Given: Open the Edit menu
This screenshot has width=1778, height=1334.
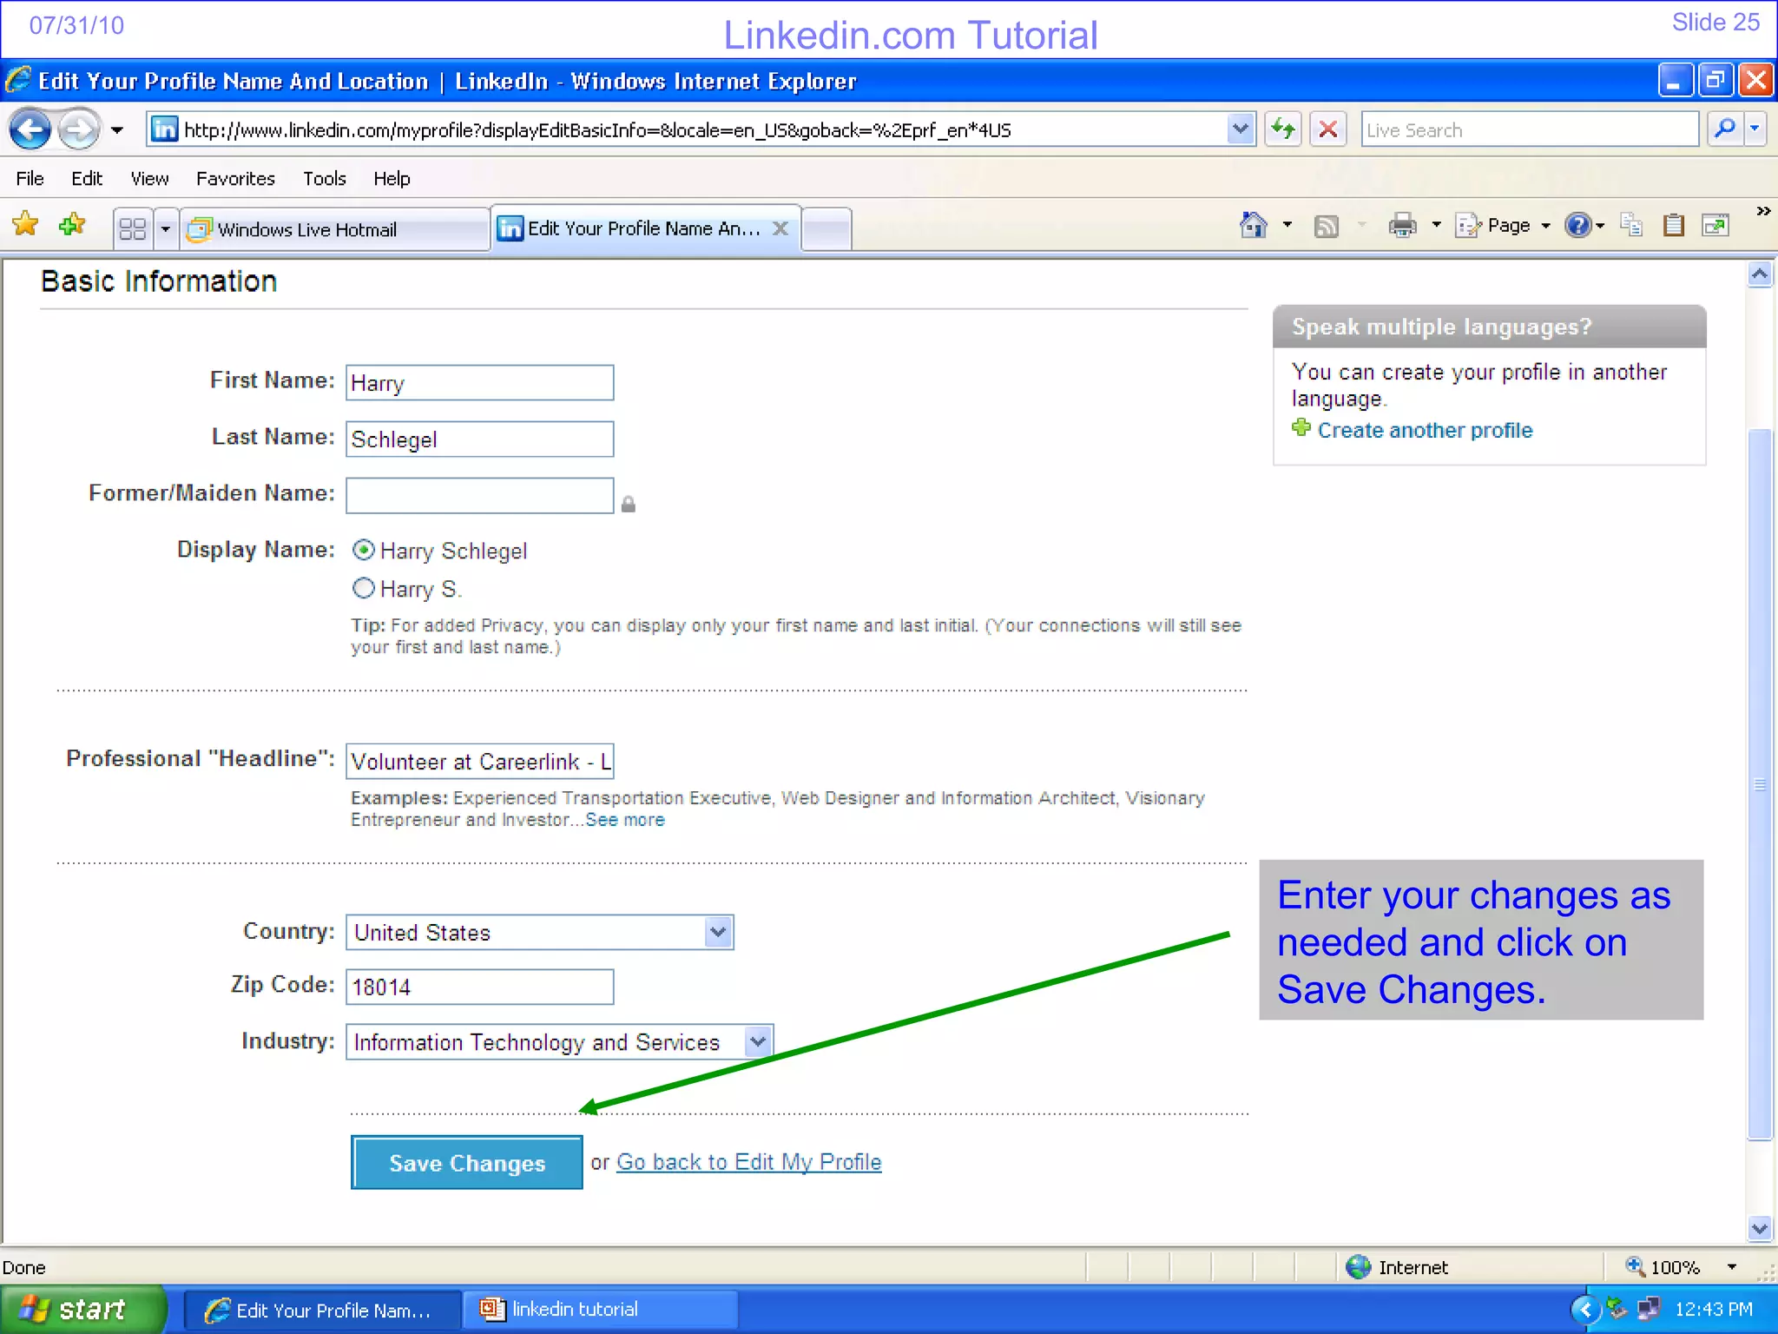Looking at the screenshot, I should coord(87,179).
